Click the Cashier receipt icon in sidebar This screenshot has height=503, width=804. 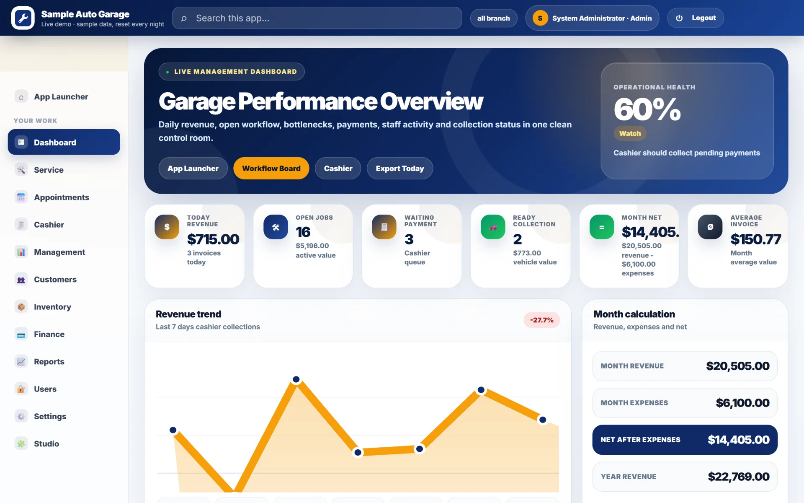[21, 225]
